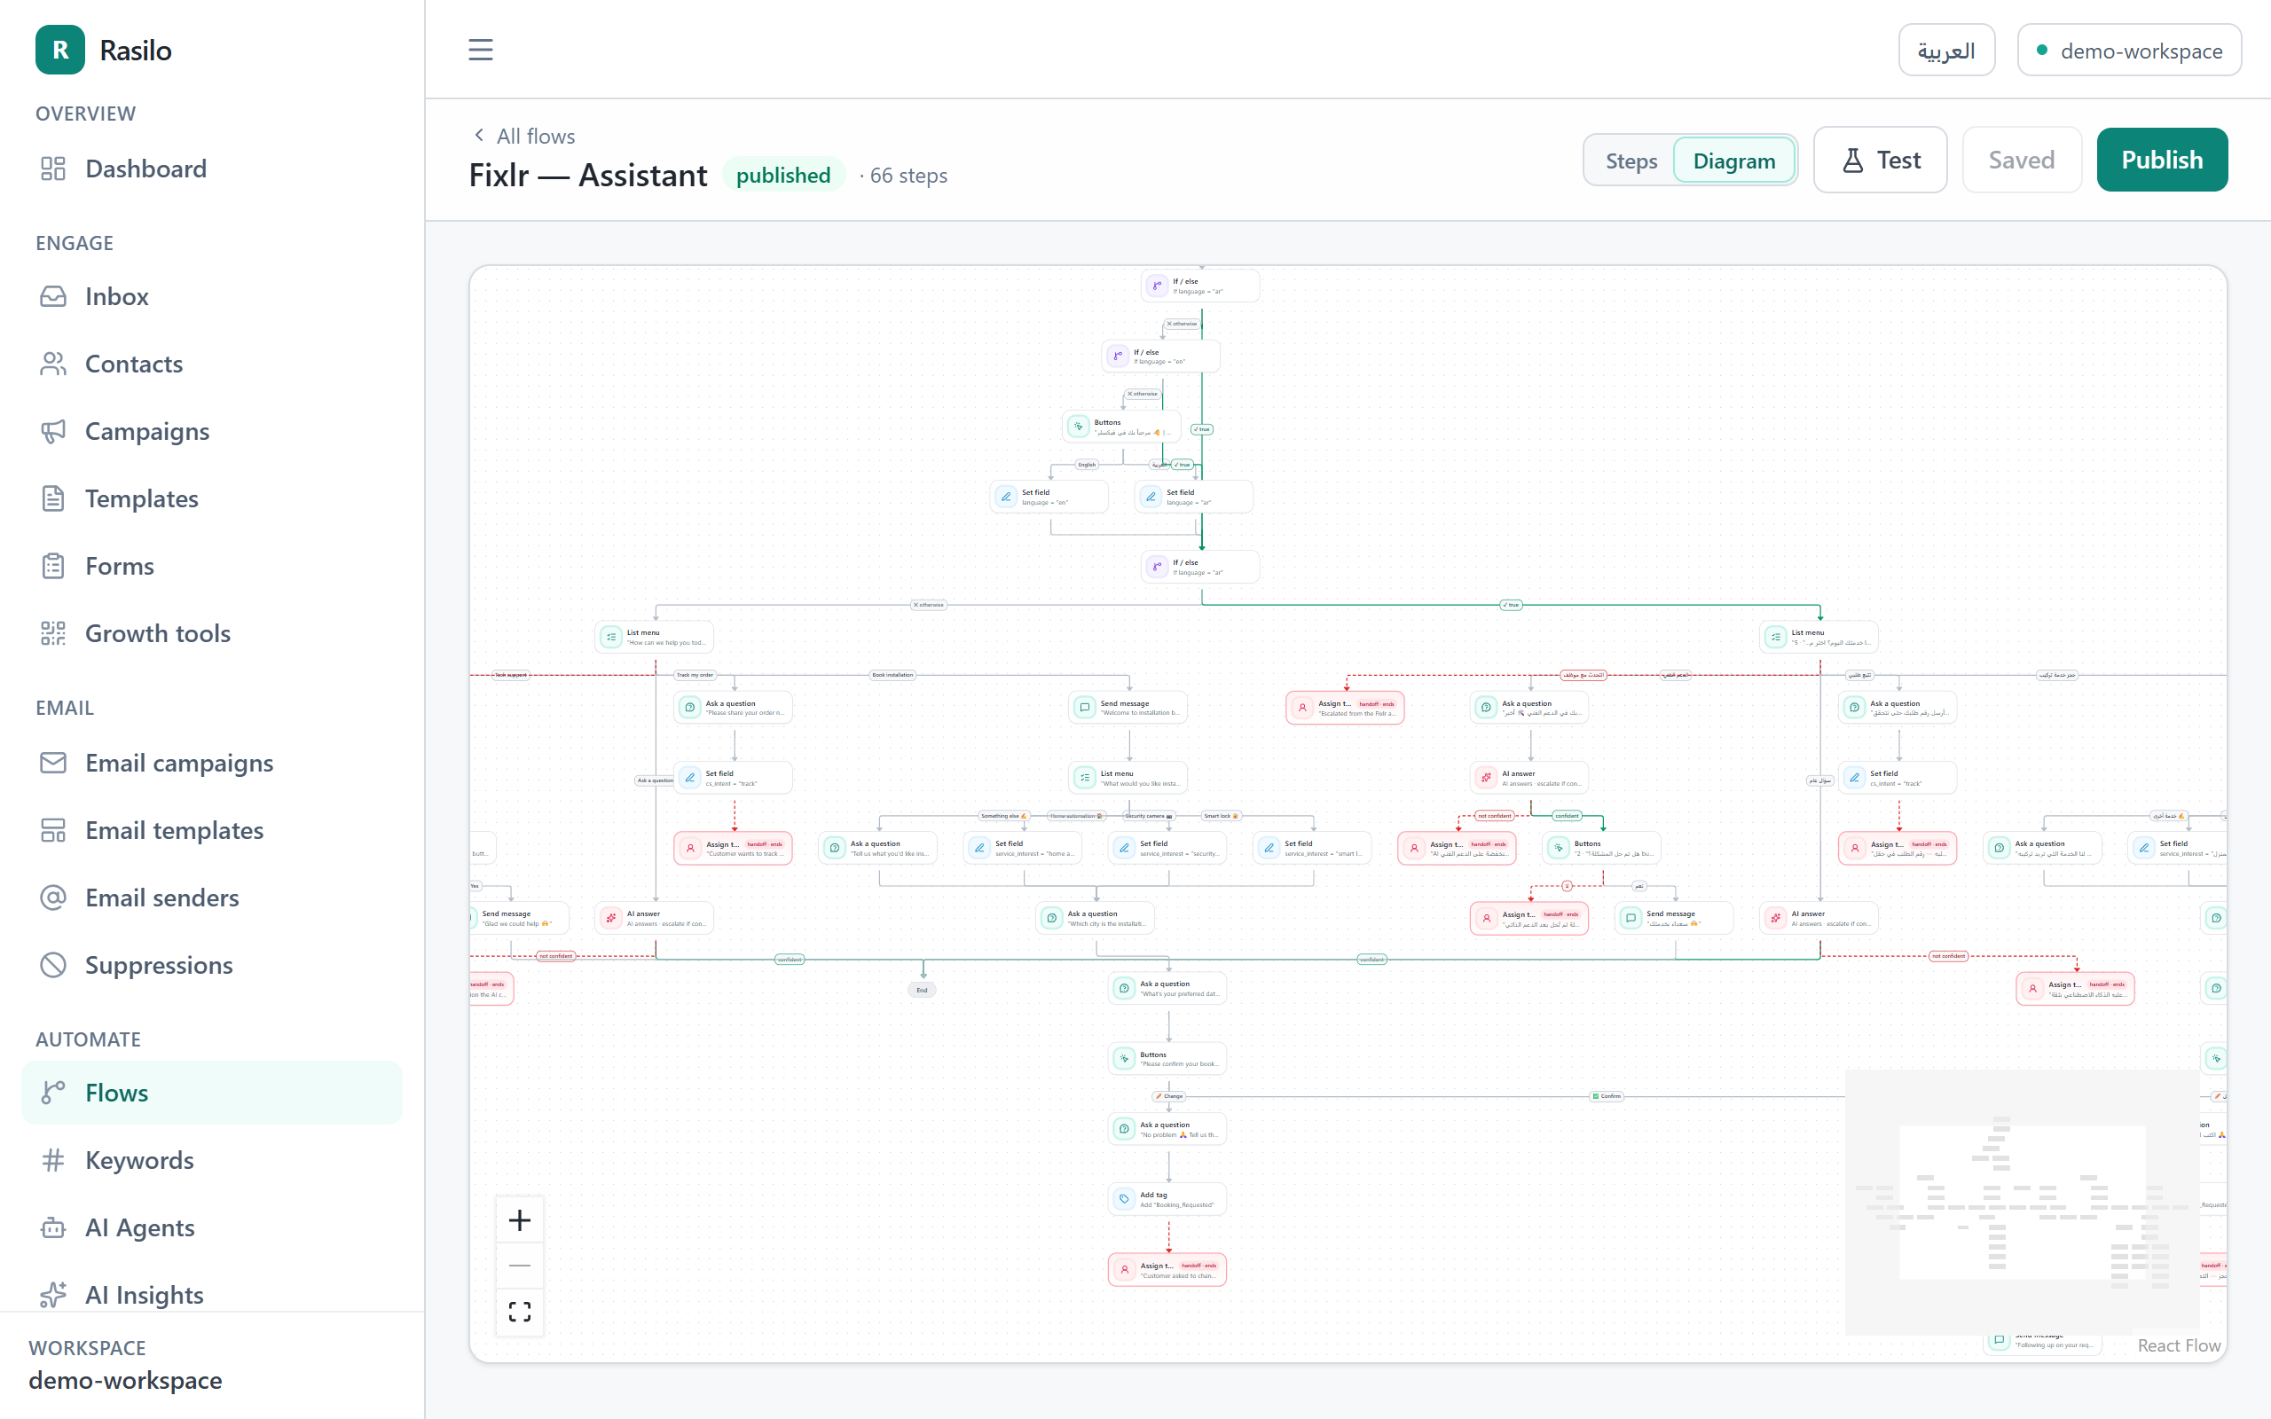Select Ask a question "Which city is the installati..." node
This screenshot has height=1419, width=2271.
point(1096,918)
